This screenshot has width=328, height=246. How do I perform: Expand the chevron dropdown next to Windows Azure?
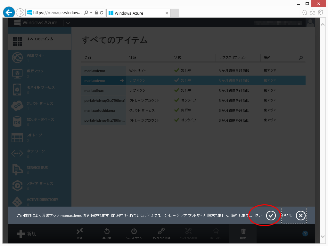68,23
